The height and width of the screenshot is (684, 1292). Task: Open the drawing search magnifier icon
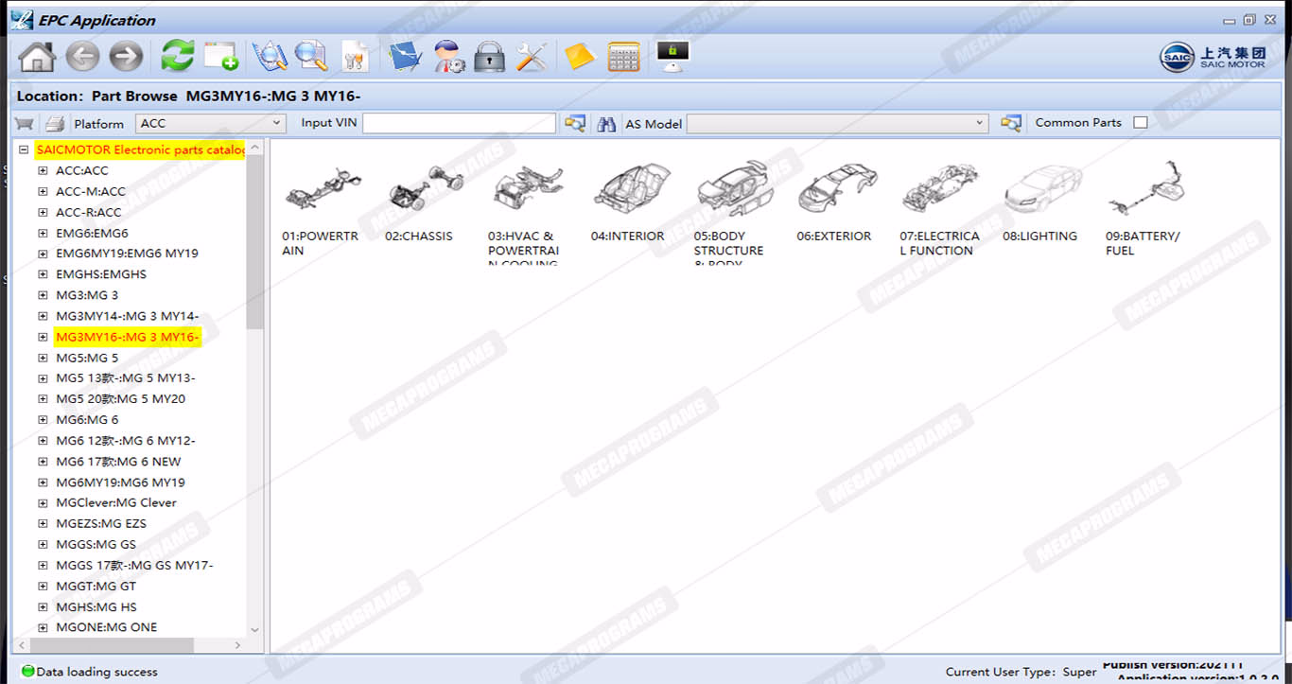[x=270, y=56]
